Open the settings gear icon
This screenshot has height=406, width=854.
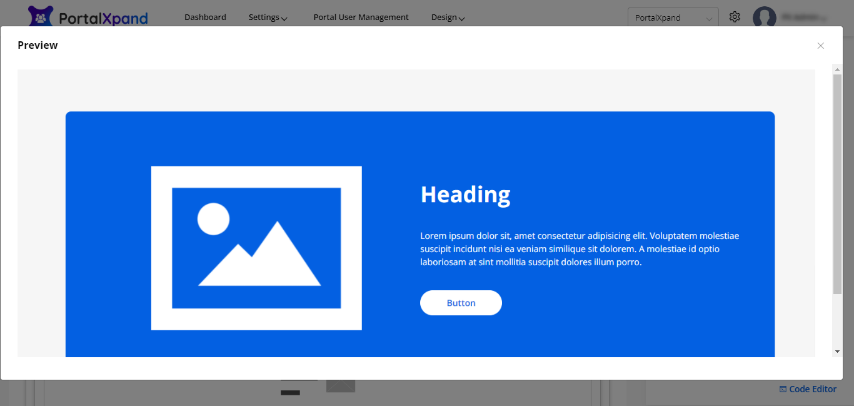pyautogui.click(x=735, y=17)
